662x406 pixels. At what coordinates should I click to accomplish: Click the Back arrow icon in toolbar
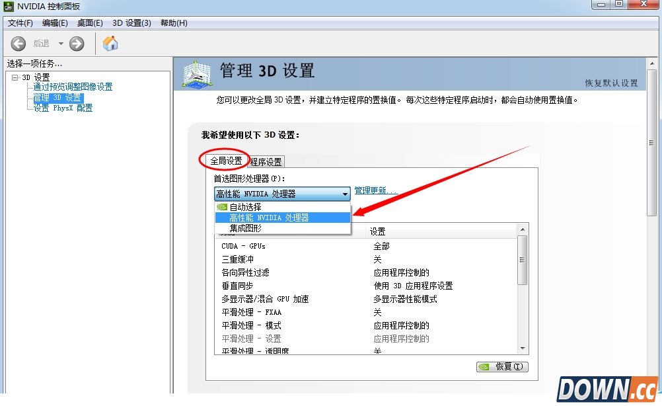pyautogui.click(x=18, y=44)
